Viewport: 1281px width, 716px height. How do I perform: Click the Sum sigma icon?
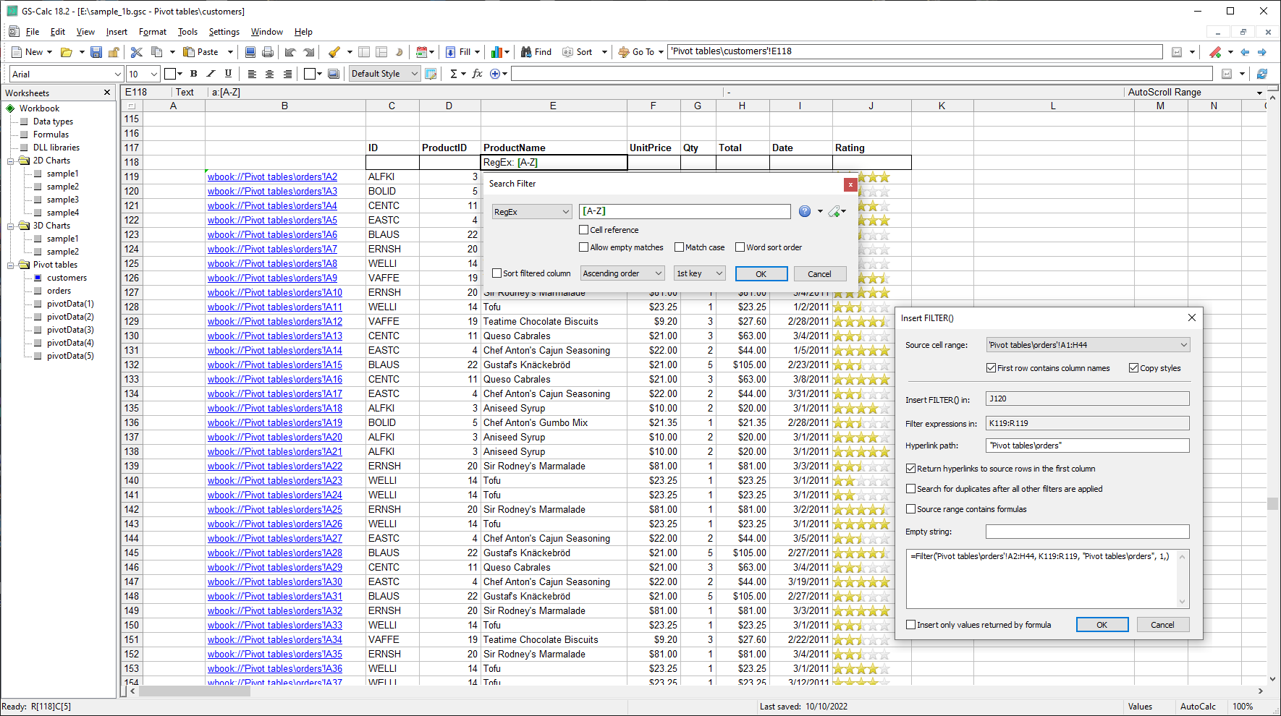coord(454,74)
